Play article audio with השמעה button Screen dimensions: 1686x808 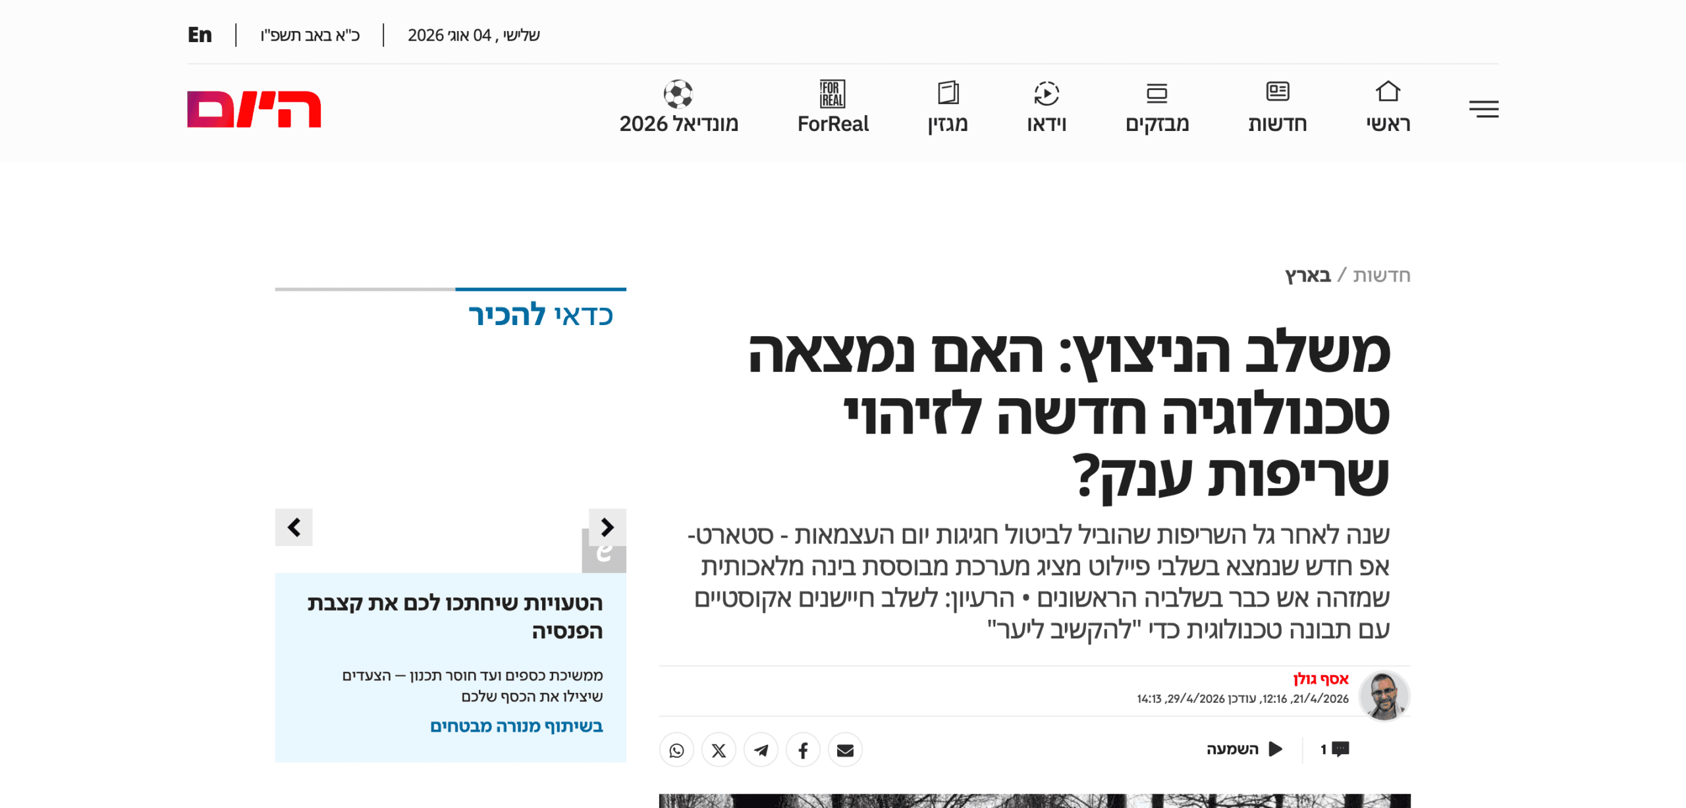click(x=1244, y=749)
